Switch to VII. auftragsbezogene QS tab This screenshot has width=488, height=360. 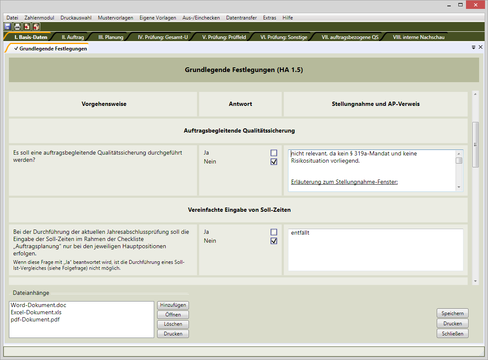350,37
